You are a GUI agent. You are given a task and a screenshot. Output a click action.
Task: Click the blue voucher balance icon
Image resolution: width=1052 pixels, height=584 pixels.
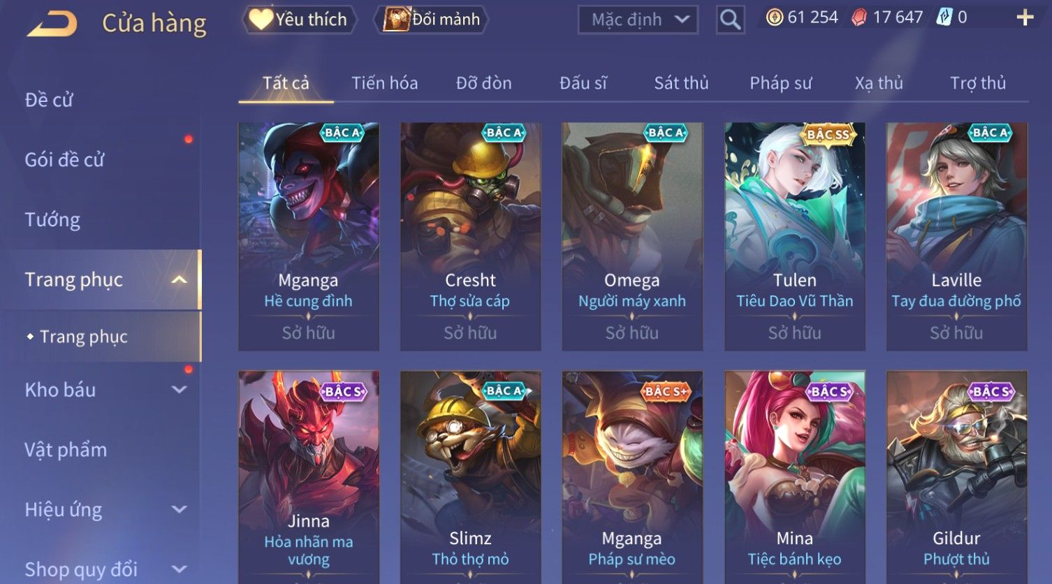click(944, 17)
